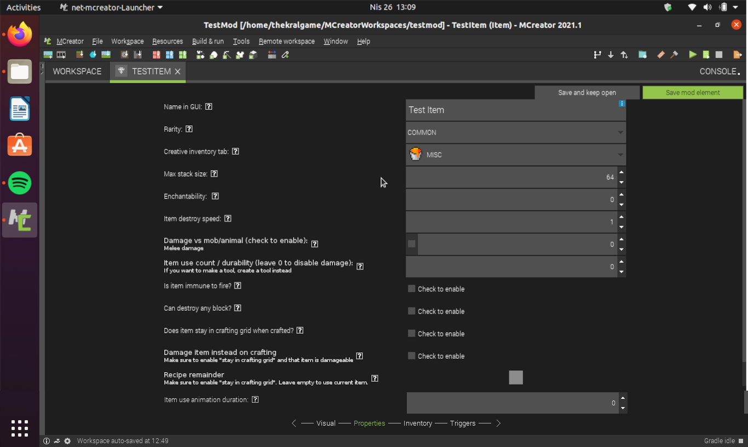Click the import block texture icon

coord(80,55)
